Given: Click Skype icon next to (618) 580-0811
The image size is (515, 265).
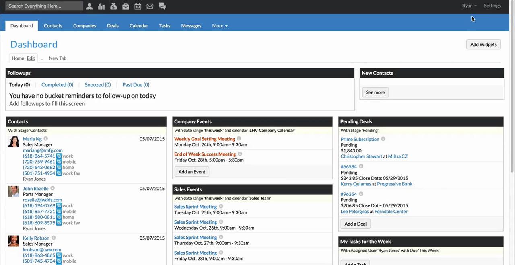Looking at the screenshot, I should pos(59,217).
